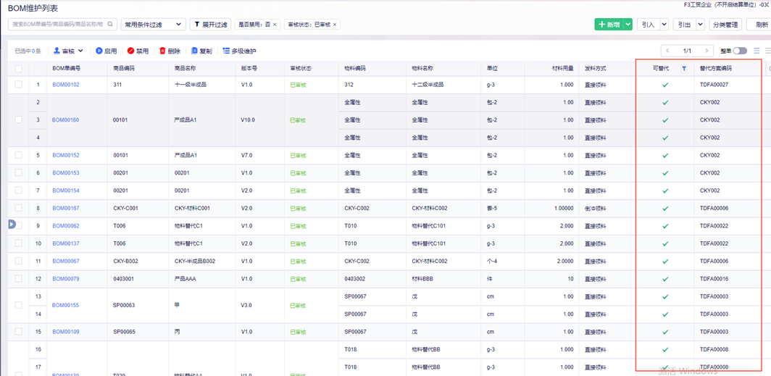The width and height of the screenshot is (771, 376).
Task: Click the BOM单编号 column header
Action: [x=67, y=69]
